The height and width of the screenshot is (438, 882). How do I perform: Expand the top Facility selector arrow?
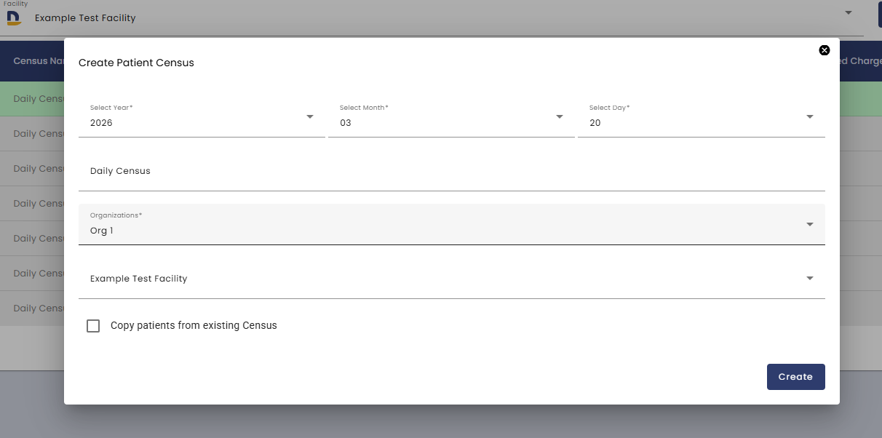[x=849, y=12]
